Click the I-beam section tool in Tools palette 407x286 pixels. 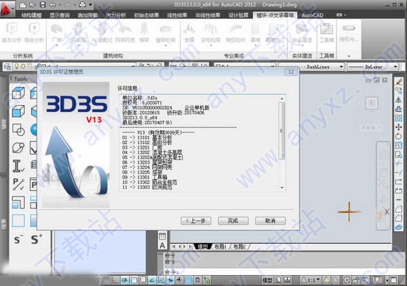(x=18, y=166)
